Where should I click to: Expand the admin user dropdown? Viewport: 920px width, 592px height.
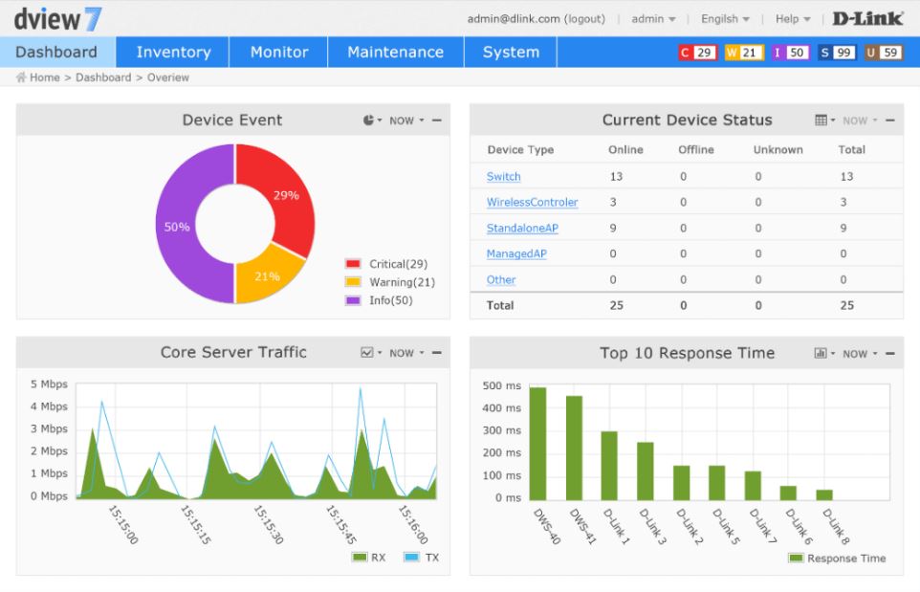[653, 19]
